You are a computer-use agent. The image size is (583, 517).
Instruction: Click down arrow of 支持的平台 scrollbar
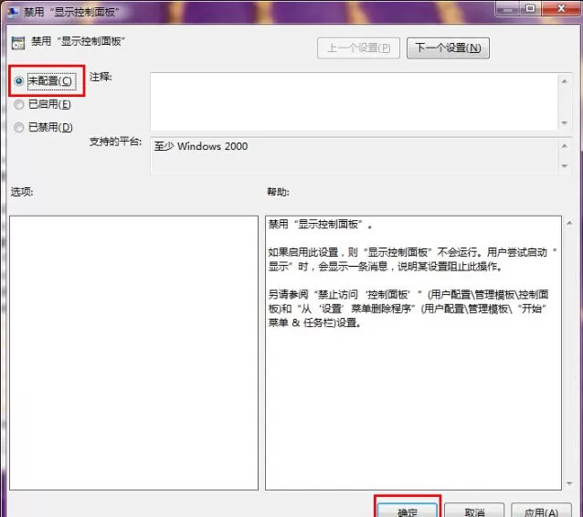click(565, 165)
